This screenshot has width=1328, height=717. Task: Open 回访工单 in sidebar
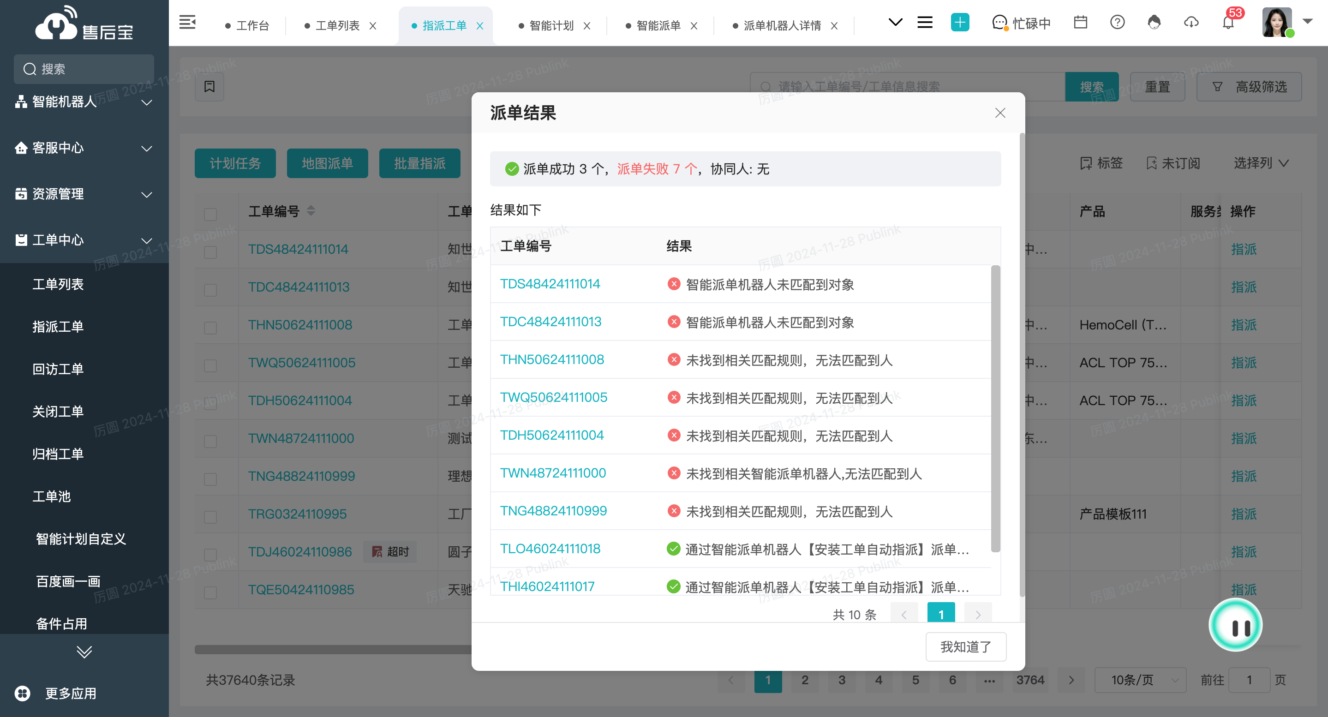pos(58,369)
